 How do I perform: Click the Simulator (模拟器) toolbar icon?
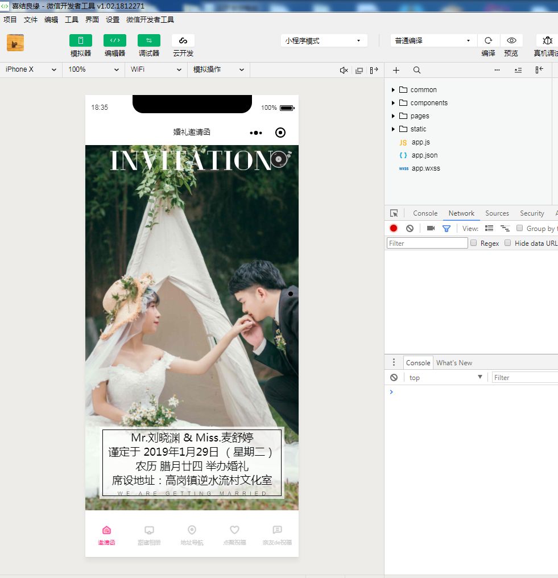click(x=81, y=40)
